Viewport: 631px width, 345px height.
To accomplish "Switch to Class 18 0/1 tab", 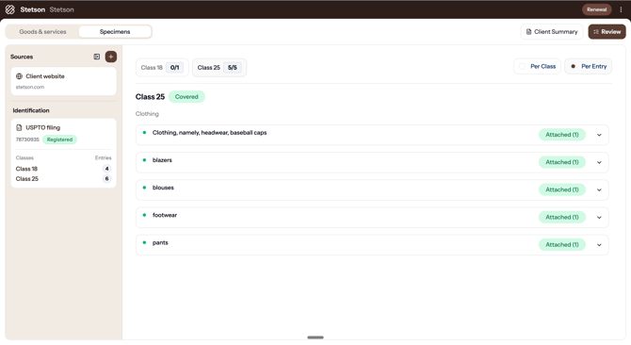I will coord(162,68).
